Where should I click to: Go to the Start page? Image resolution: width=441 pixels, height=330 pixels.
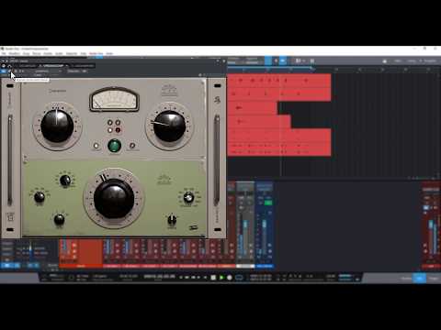coord(398,61)
